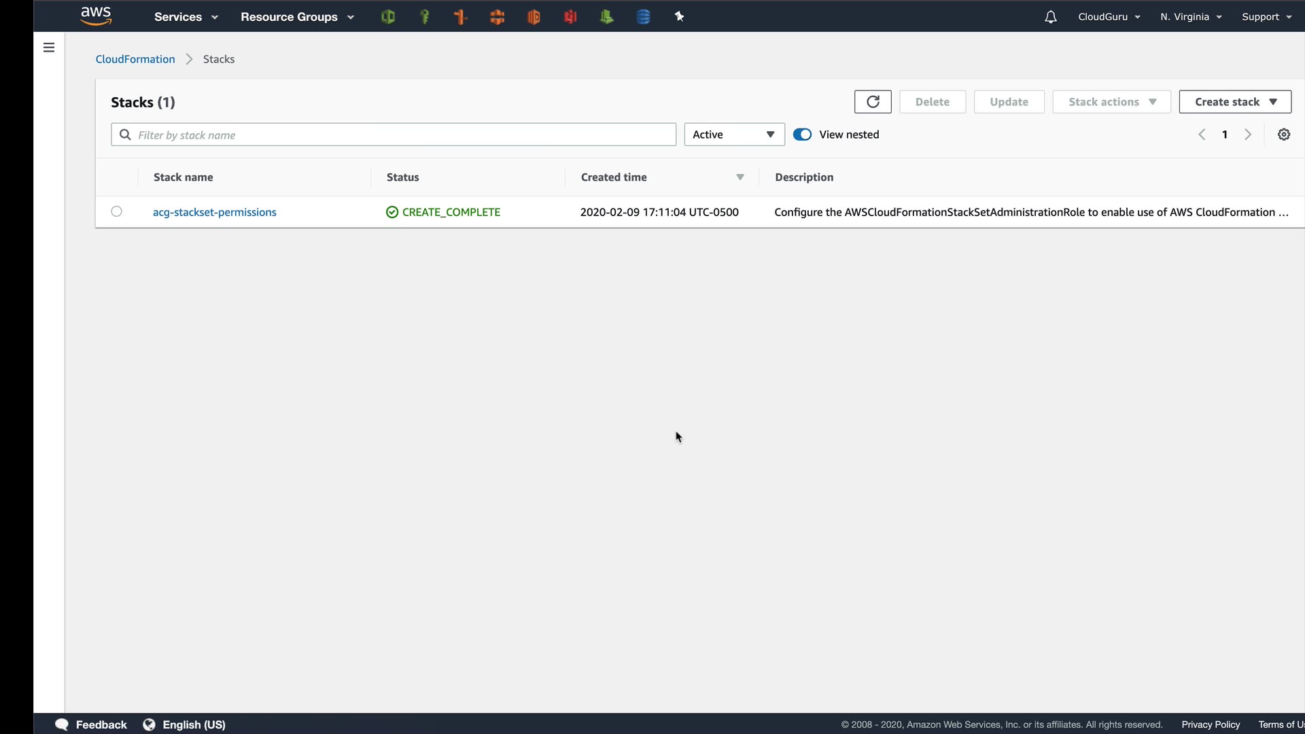Click the red S3 shortcut icon

point(570,17)
